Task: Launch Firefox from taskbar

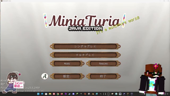Action: (x=62, y=94)
